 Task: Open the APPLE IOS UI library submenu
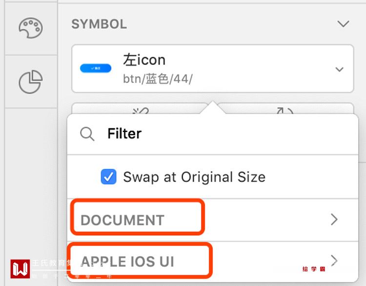click(127, 262)
